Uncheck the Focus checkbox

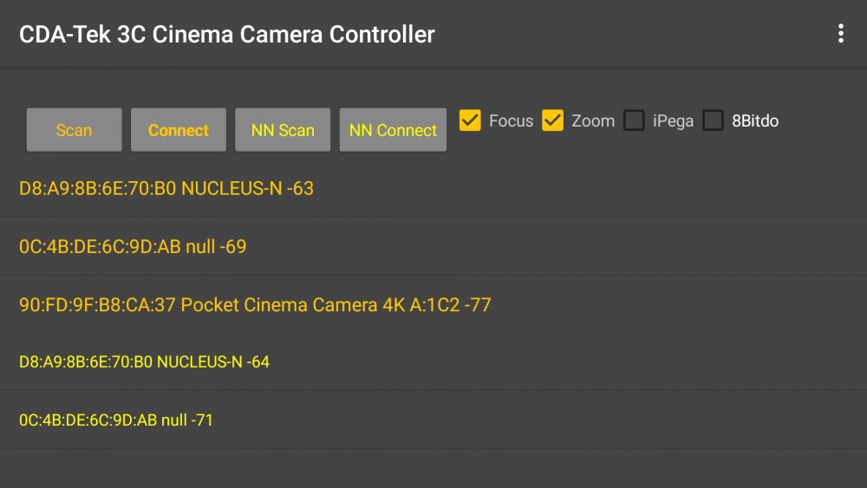point(470,120)
